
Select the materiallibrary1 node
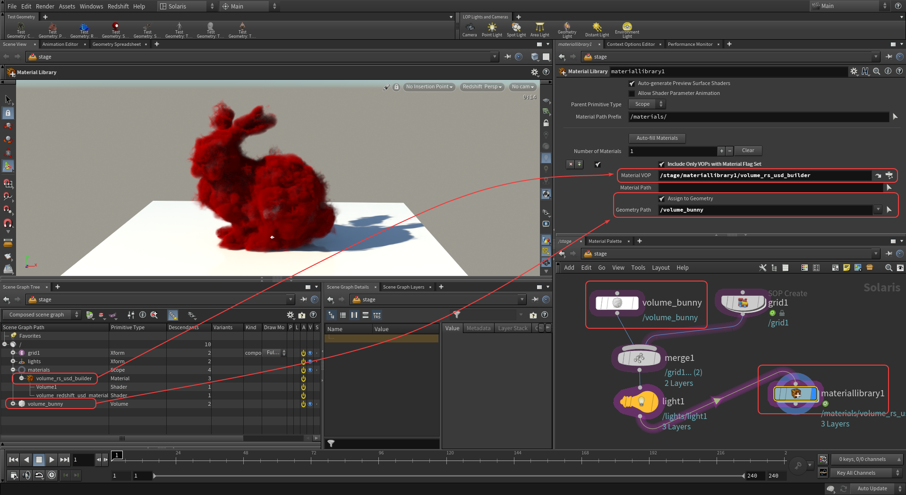pyautogui.click(x=795, y=393)
